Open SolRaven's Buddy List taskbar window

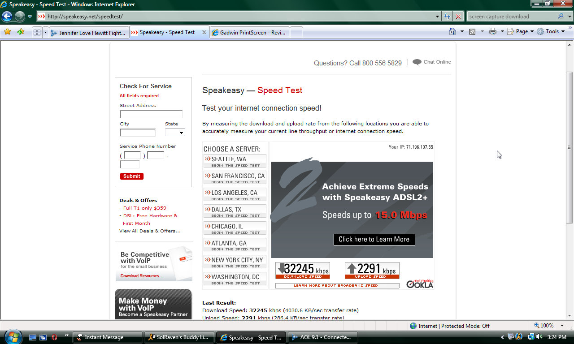[x=178, y=337]
